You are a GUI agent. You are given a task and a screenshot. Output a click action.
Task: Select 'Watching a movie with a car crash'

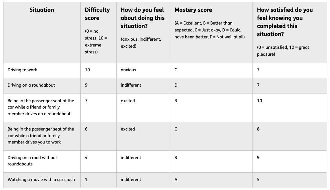42,180
